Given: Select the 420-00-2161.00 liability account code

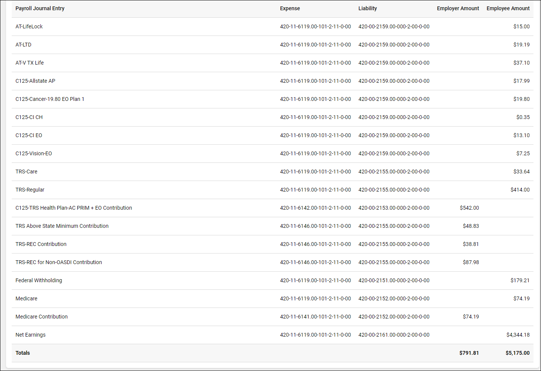Looking at the screenshot, I should [394, 335].
